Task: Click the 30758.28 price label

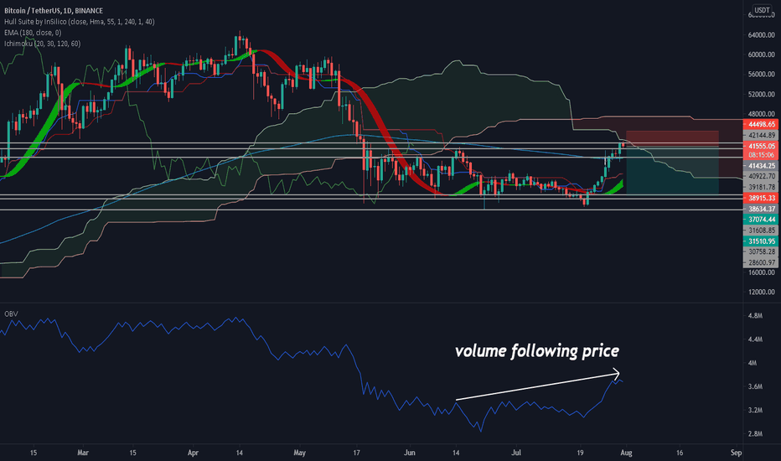Action: pyautogui.click(x=761, y=251)
